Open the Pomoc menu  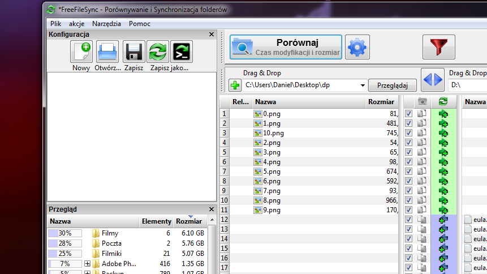(140, 24)
